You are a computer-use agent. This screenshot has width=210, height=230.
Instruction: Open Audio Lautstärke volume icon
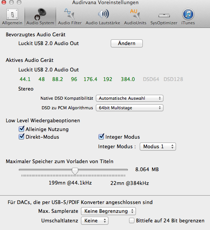pos(103,14)
